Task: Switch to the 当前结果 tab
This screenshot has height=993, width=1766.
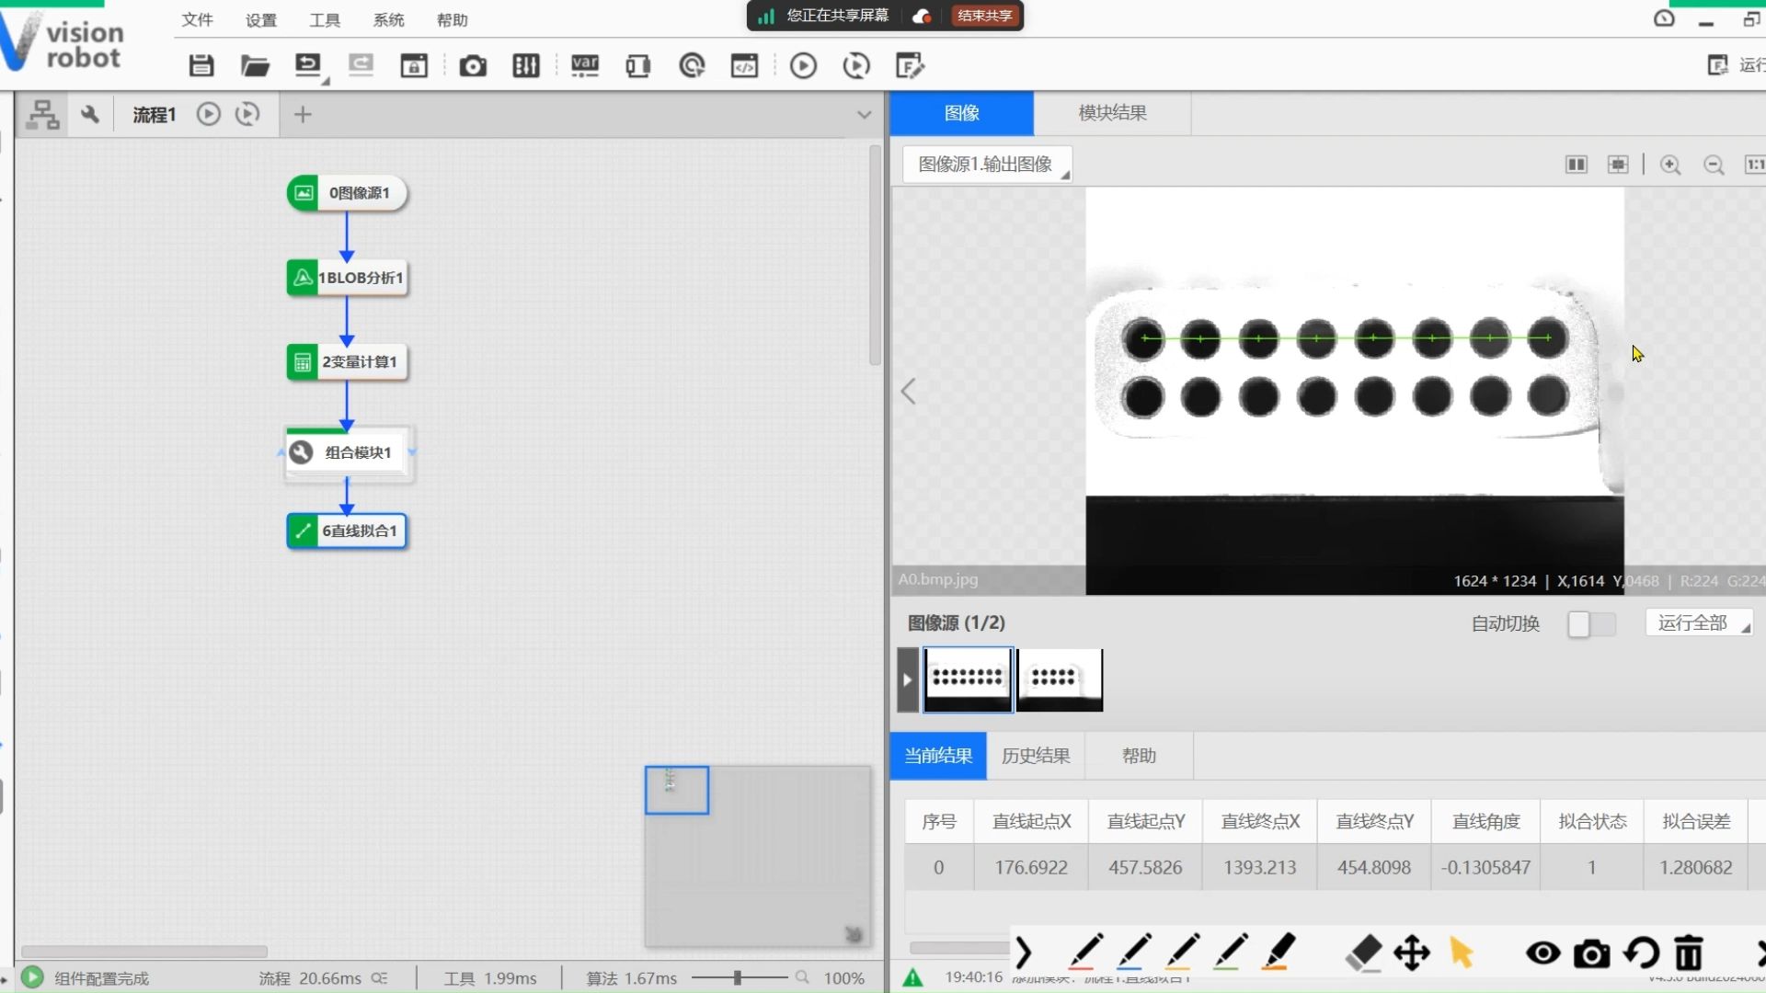Action: click(938, 756)
